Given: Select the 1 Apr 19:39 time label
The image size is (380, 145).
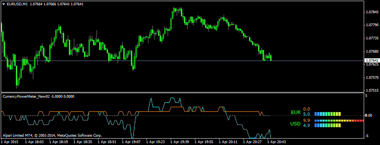Looking at the screenshot, I should (x=180, y=142).
